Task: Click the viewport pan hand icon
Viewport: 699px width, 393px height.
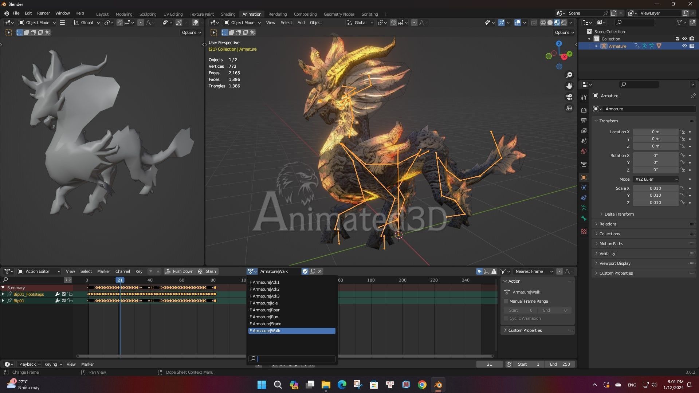Action: pos(569,86)
